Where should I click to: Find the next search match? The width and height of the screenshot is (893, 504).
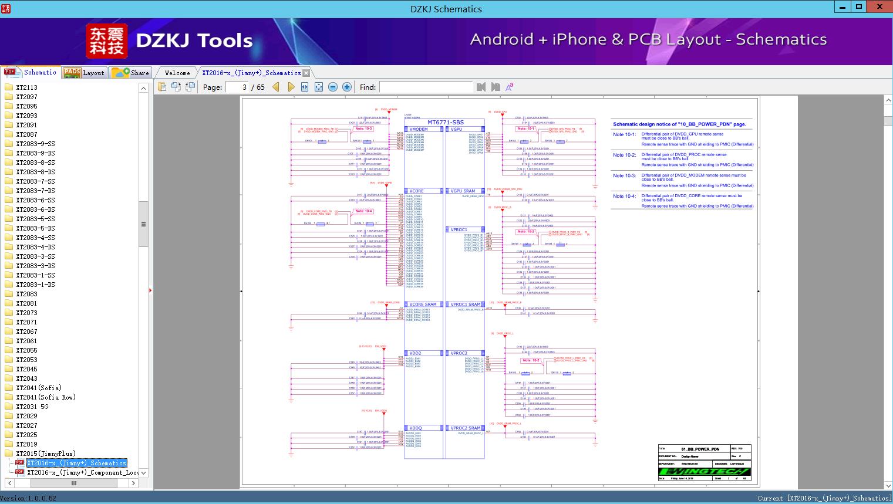tap(496, 87)
